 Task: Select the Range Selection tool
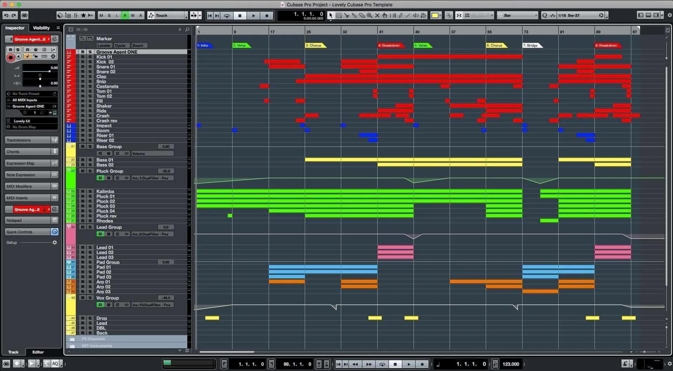coord(339,15)
